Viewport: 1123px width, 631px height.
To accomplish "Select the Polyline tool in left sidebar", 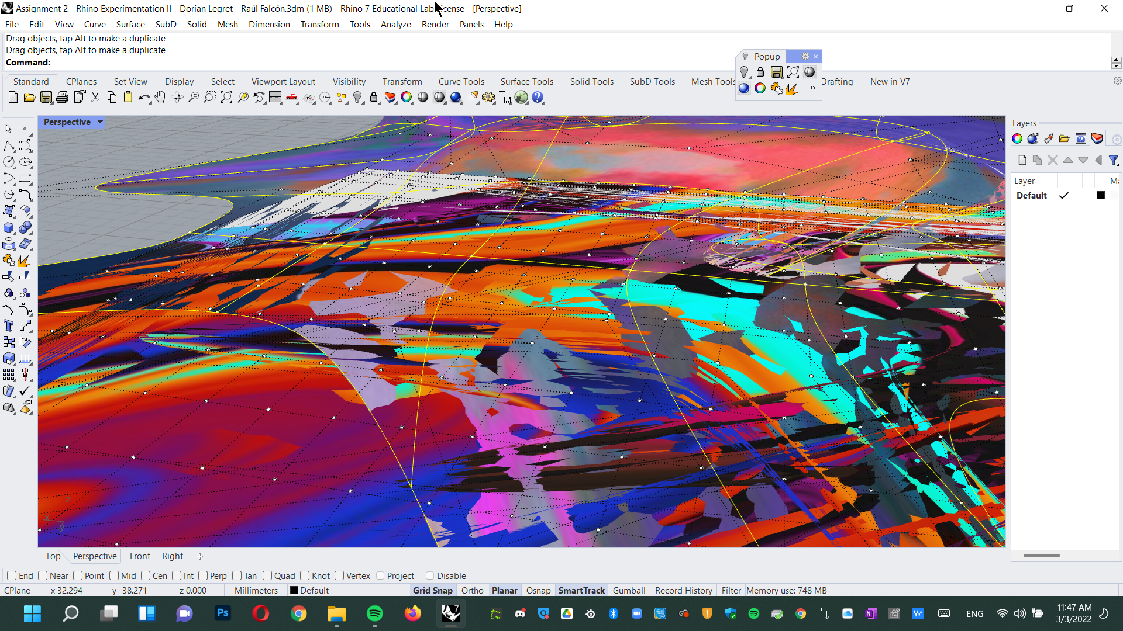I will pyautogui.click(x=9, y=145).
